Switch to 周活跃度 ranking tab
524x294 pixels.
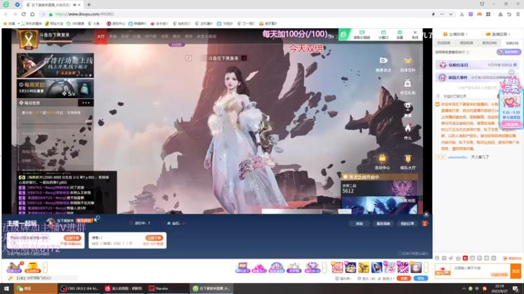(466, 43)
